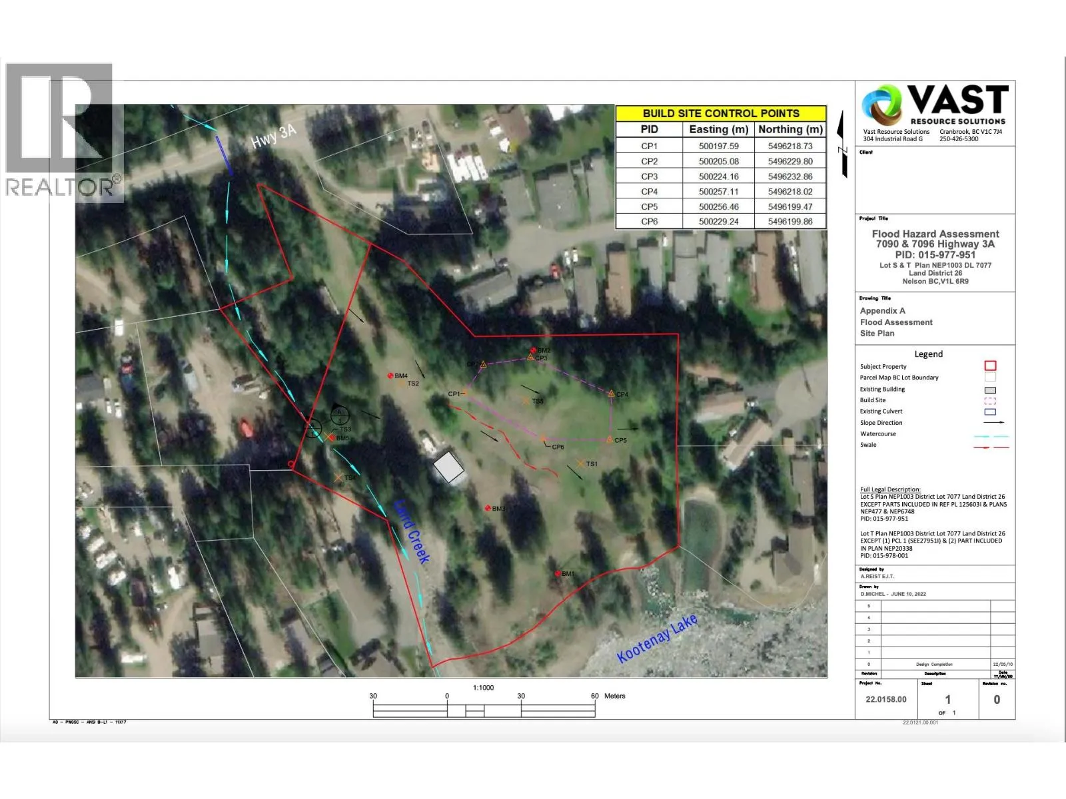Image resolution: width=1066 pixels, height=799 pixels.
Task: Click the white existing building on map
Action: click(448, 467)
